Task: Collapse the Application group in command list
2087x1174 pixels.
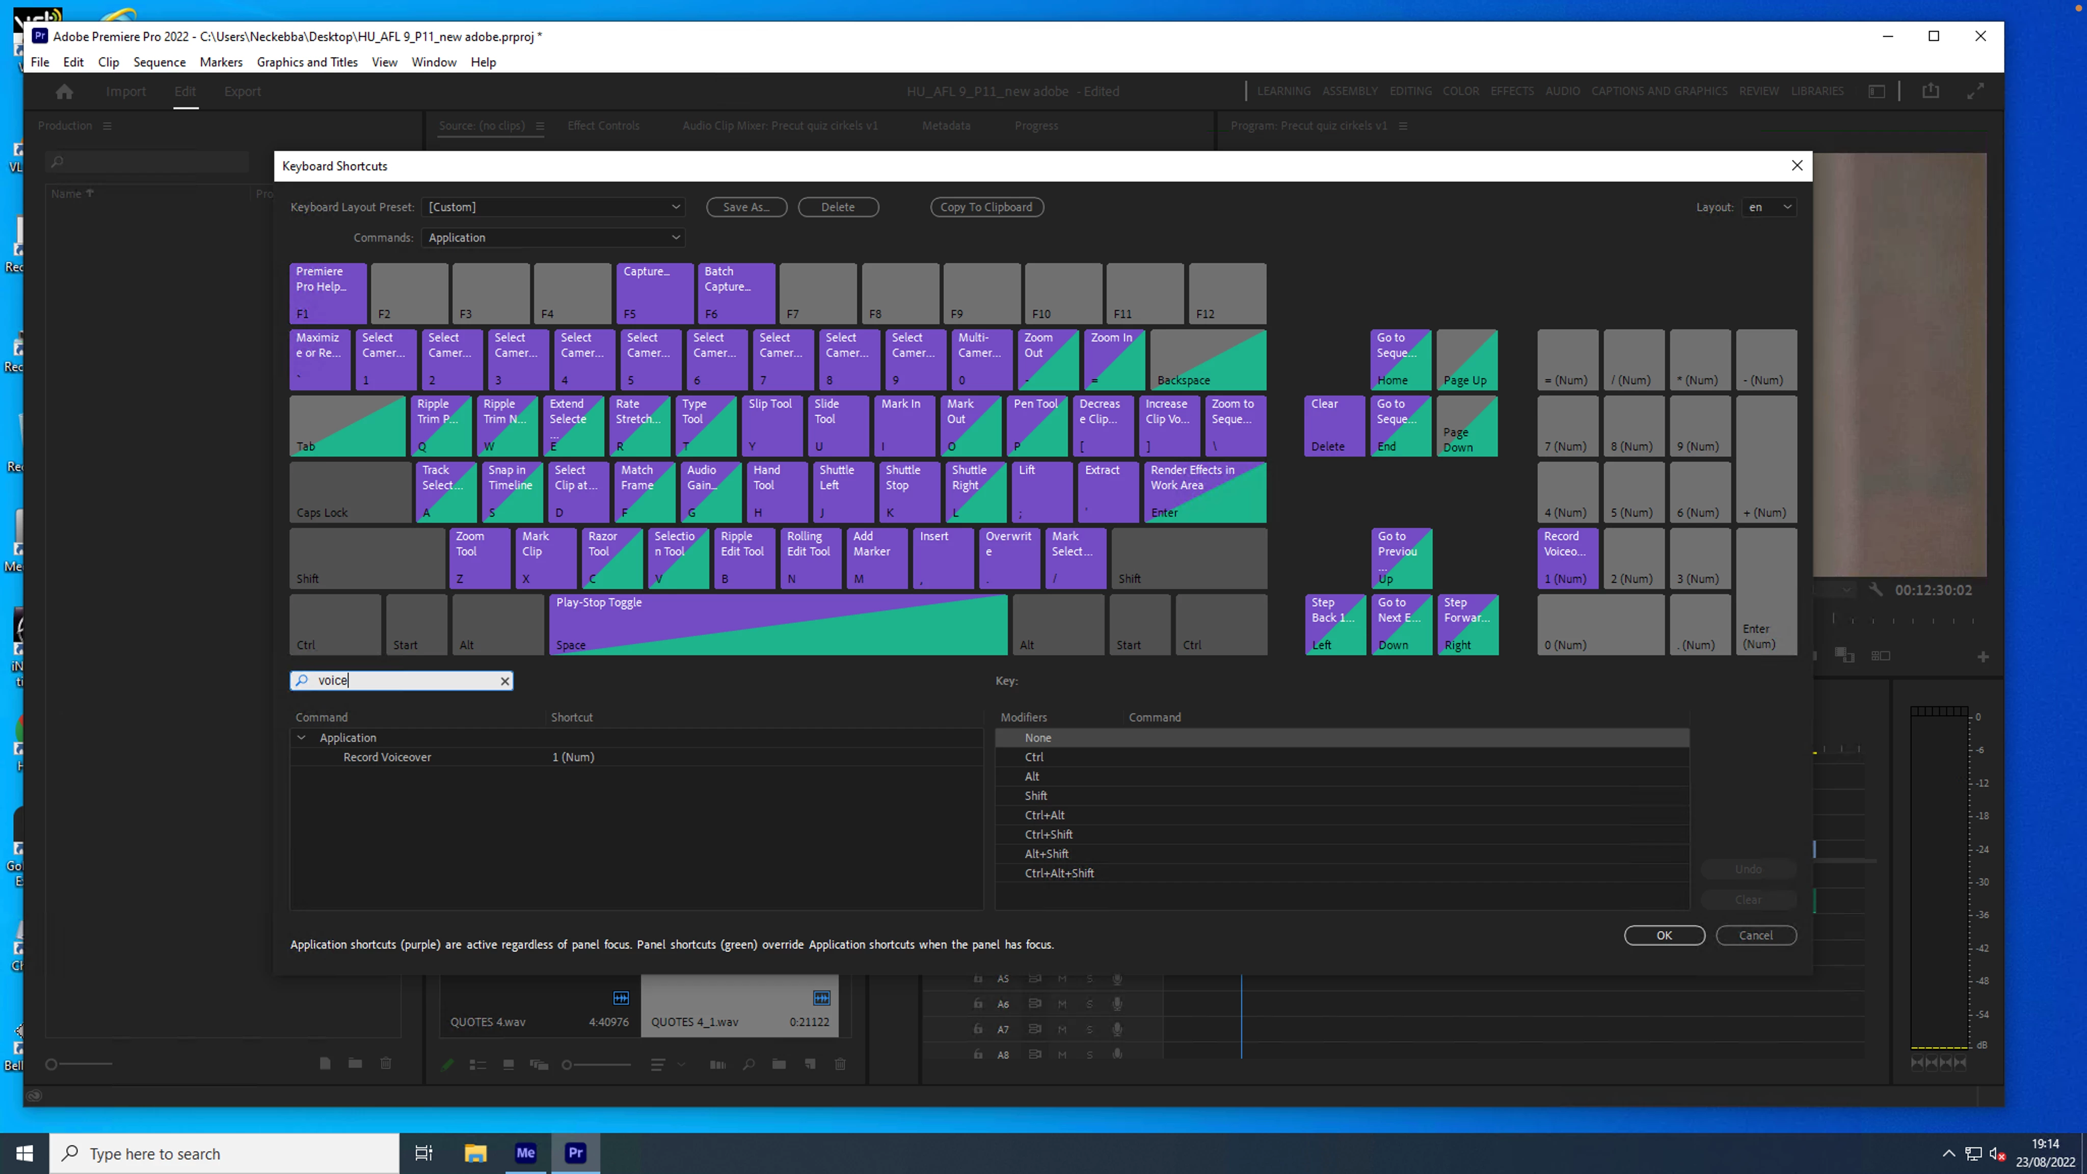Action: (x=302, y=737)
